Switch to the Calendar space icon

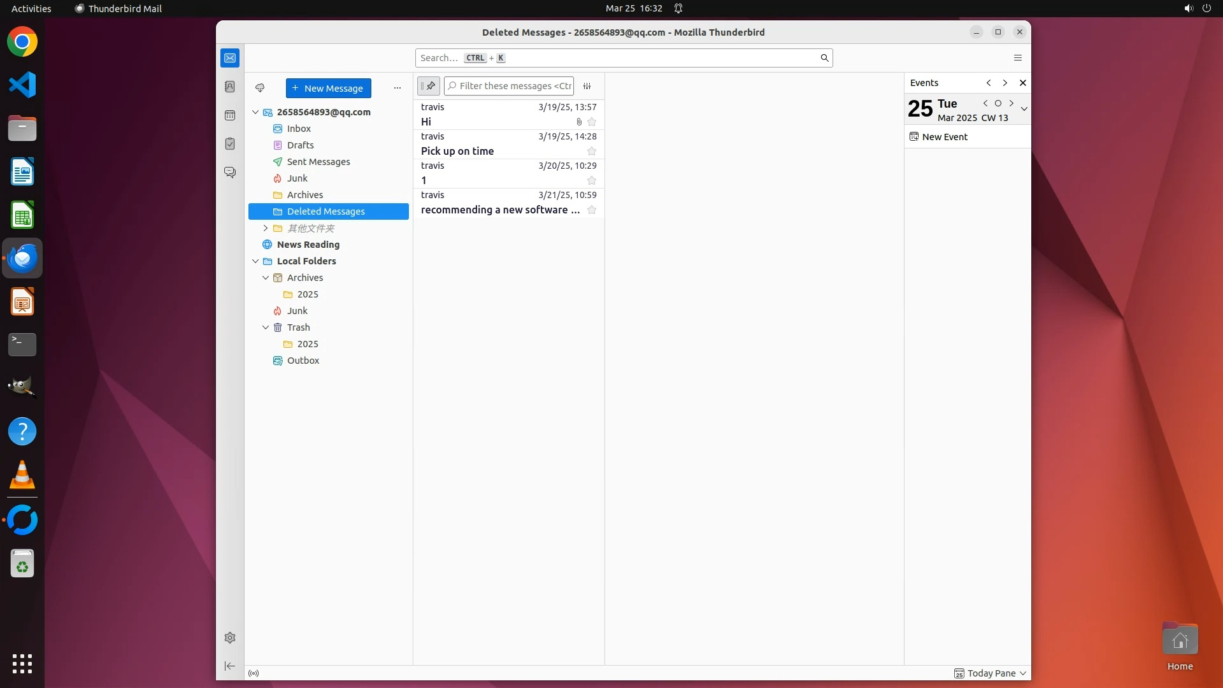[230, 115]
